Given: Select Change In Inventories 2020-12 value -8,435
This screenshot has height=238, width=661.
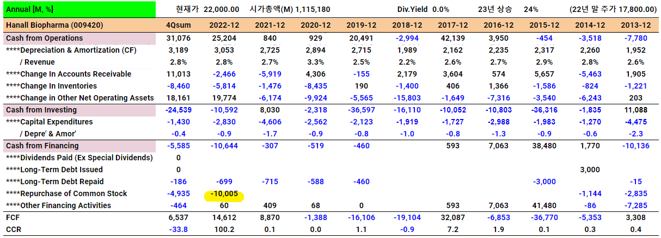Looking at the screenshot, I should pyautogui.click(x=315, y=86).
